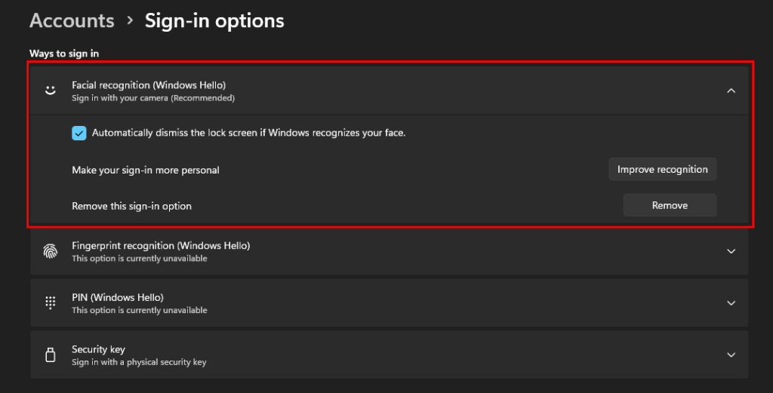Click the Sign-in options page title

pyautogui.click(x=214, y=20)
